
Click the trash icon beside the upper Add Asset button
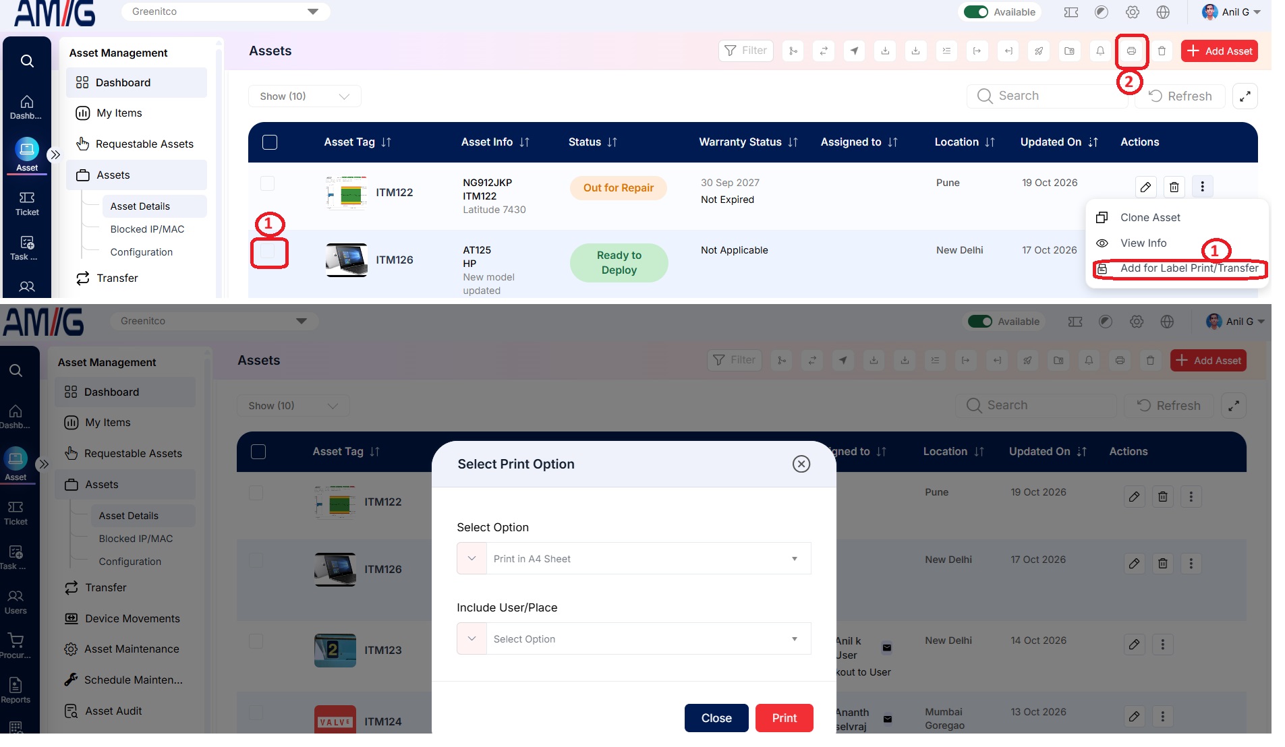pos(1162,51)
